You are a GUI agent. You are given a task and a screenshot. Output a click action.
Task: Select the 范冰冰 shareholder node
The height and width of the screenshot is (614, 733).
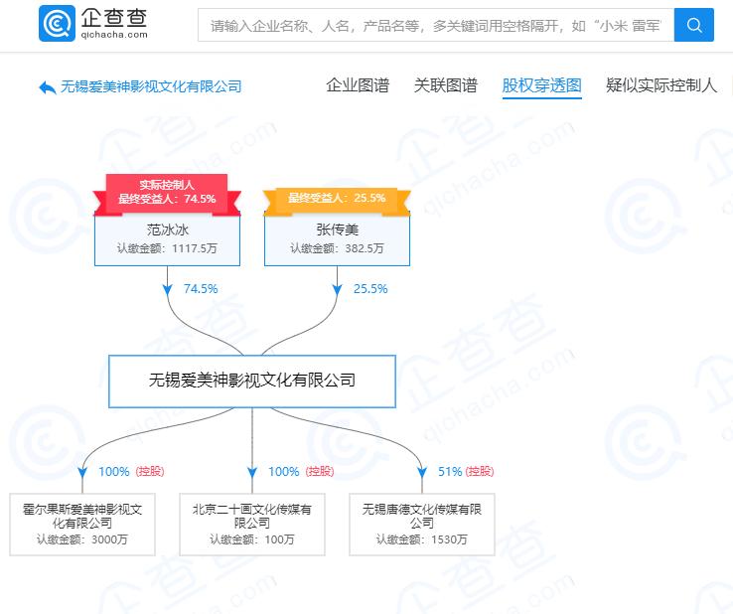point(167,239)
